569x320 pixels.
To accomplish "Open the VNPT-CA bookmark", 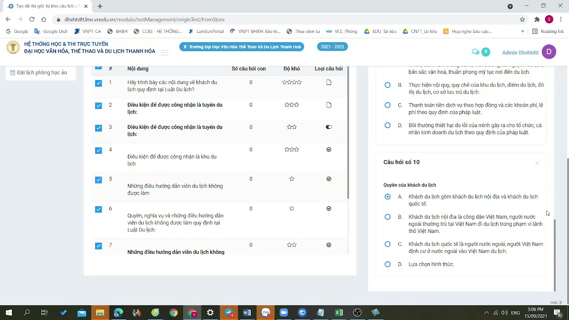I will coord(88,31).
